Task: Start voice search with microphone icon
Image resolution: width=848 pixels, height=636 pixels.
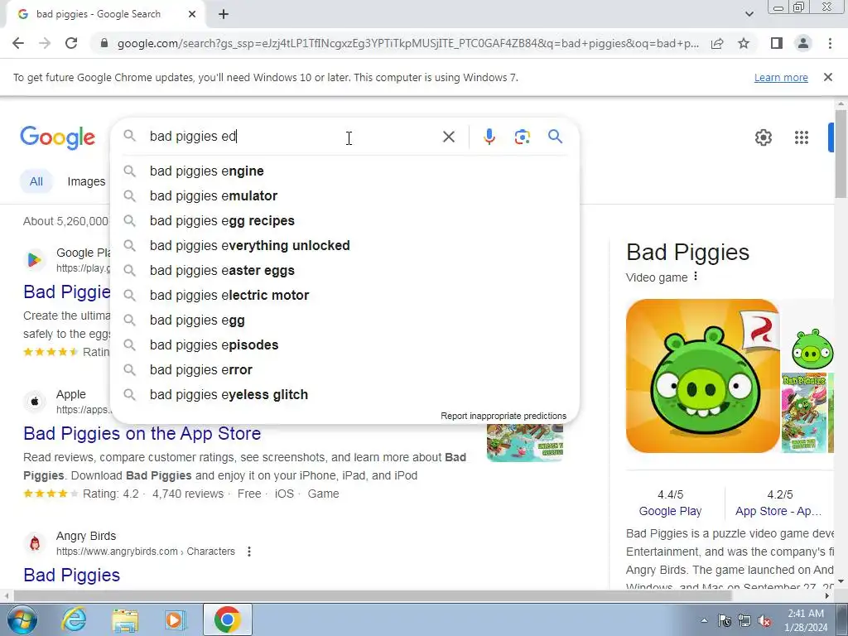Action: tap(489, 137)
